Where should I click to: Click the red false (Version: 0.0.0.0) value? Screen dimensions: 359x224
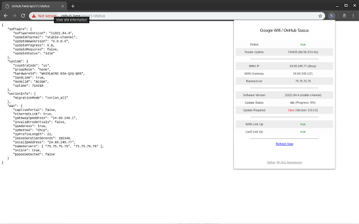coord(303,110)
